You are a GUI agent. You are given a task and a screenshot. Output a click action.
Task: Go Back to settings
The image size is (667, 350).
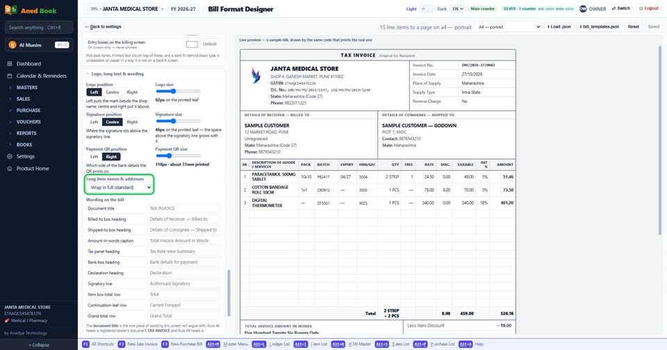[103, 27]
